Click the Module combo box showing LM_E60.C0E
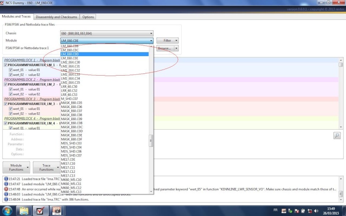Viewport: 346px width, 216px height. point(106,41)
